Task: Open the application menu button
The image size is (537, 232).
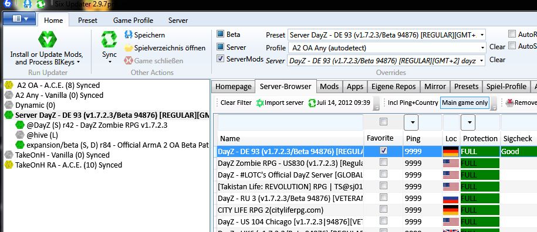Action: tap(20, 18)
